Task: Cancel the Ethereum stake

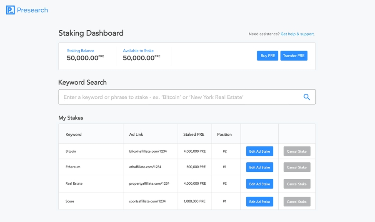Action: pyautogui.click(x=297, y=167)
